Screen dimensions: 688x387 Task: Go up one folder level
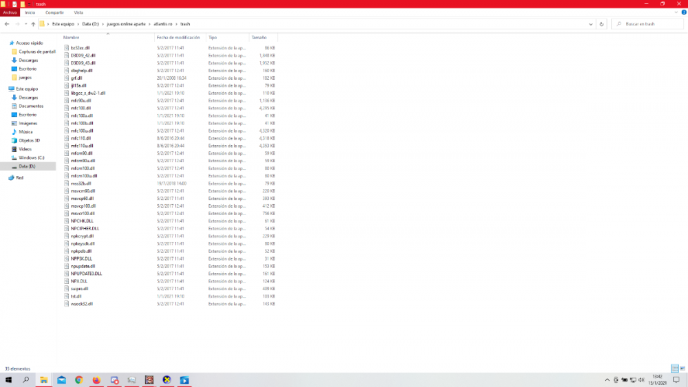33,24
